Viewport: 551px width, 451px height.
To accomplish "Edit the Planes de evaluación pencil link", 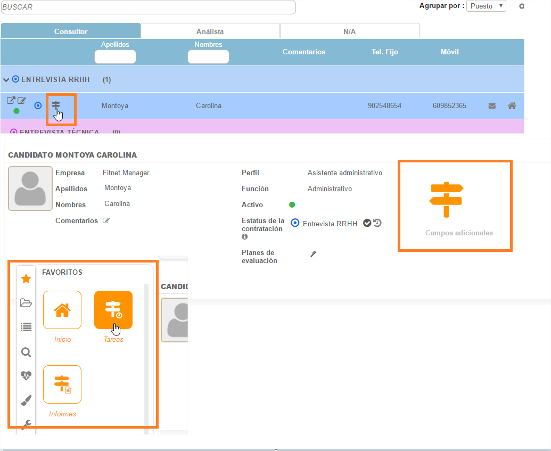I will tap(314, 255).
